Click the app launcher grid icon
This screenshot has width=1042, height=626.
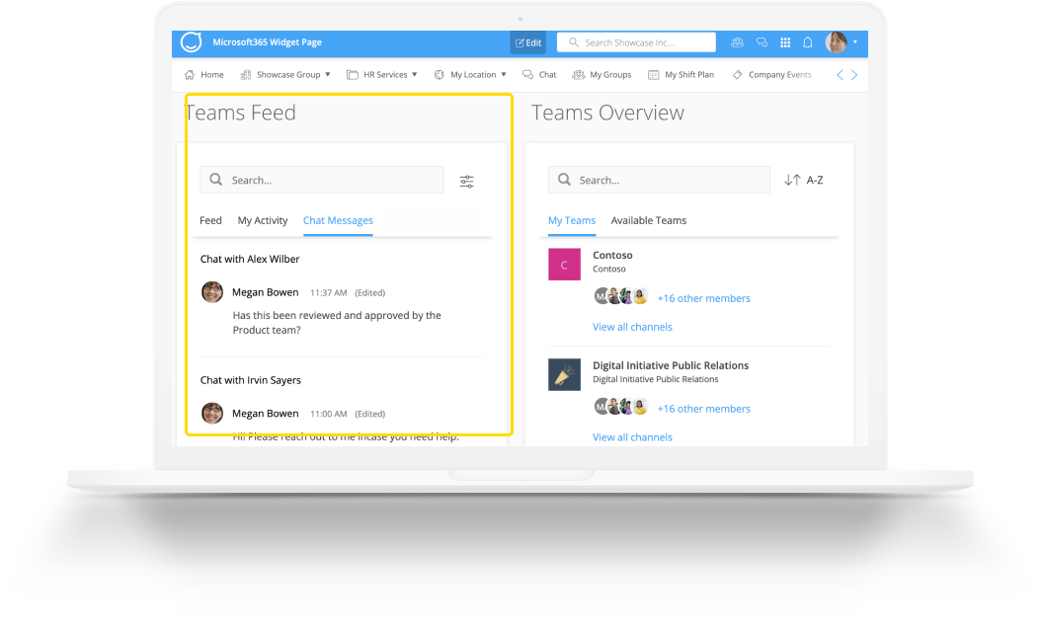(x=784, y=42)
